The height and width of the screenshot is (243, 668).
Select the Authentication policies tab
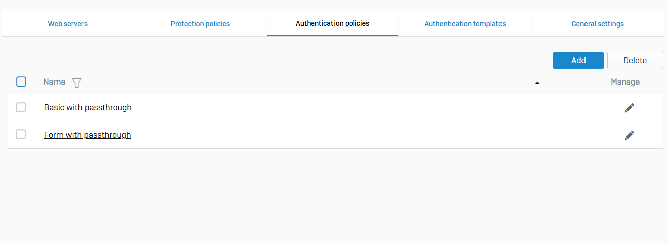[x=332, y=24]
